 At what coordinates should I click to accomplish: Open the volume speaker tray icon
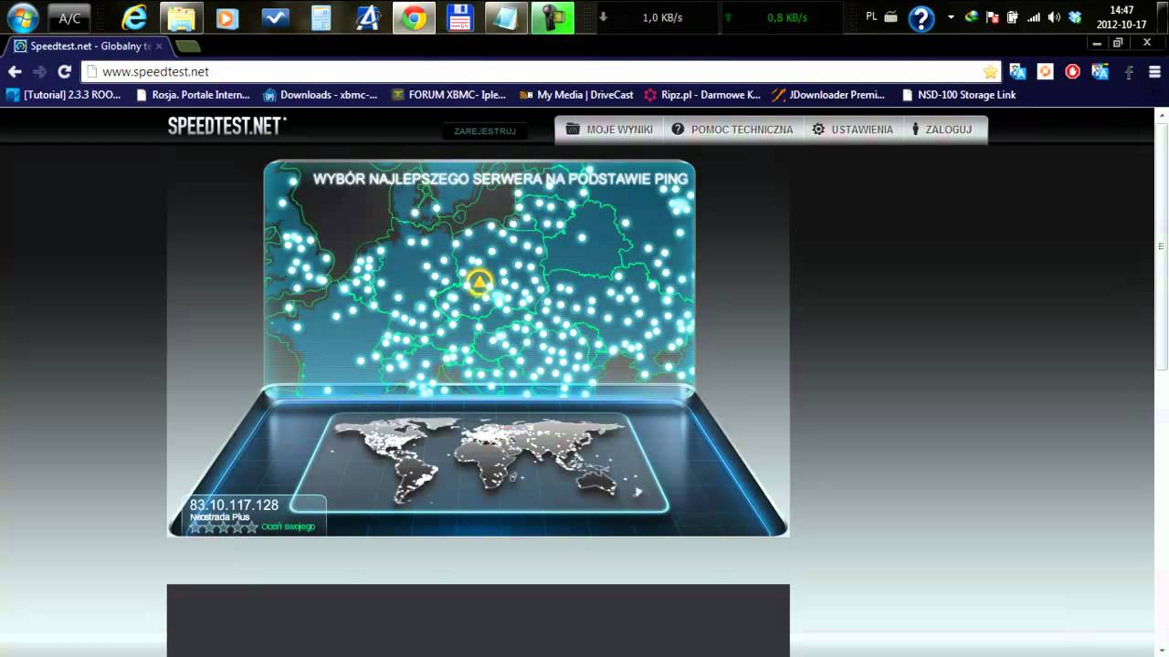coord(1054,17)
